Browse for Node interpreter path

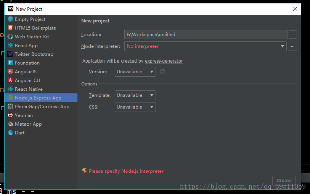(292, 46)
